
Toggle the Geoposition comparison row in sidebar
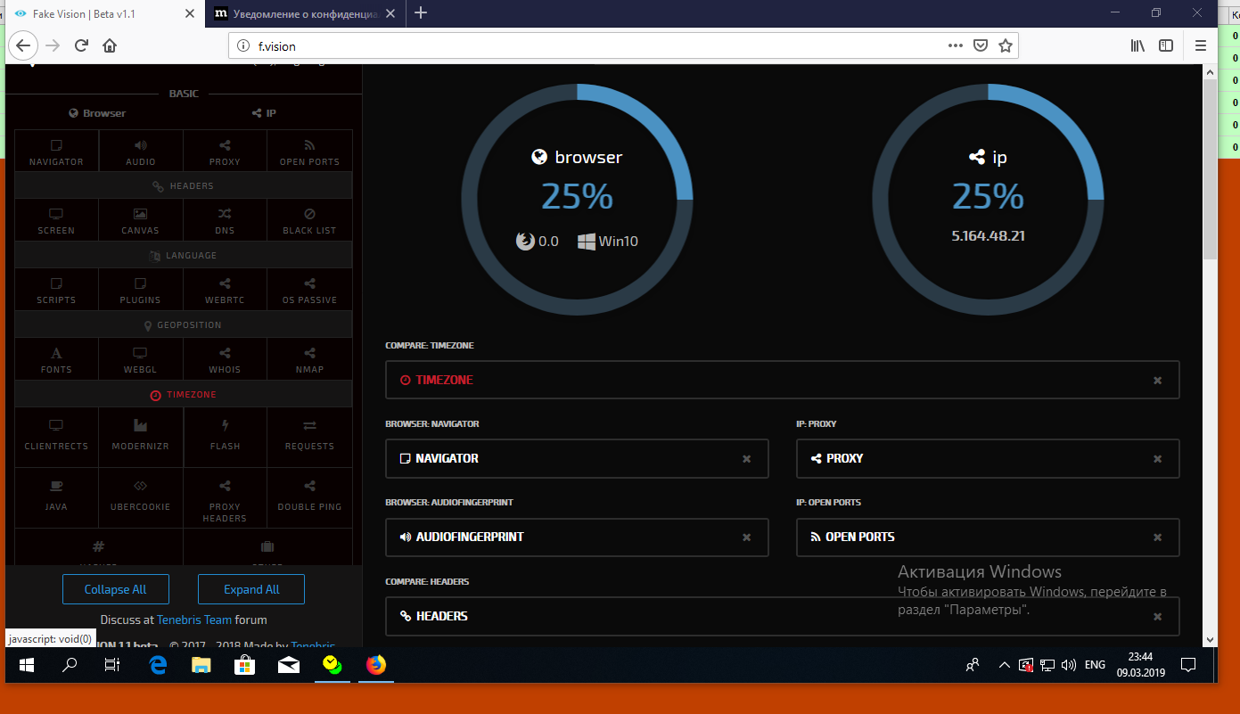(x=183, y=325)
